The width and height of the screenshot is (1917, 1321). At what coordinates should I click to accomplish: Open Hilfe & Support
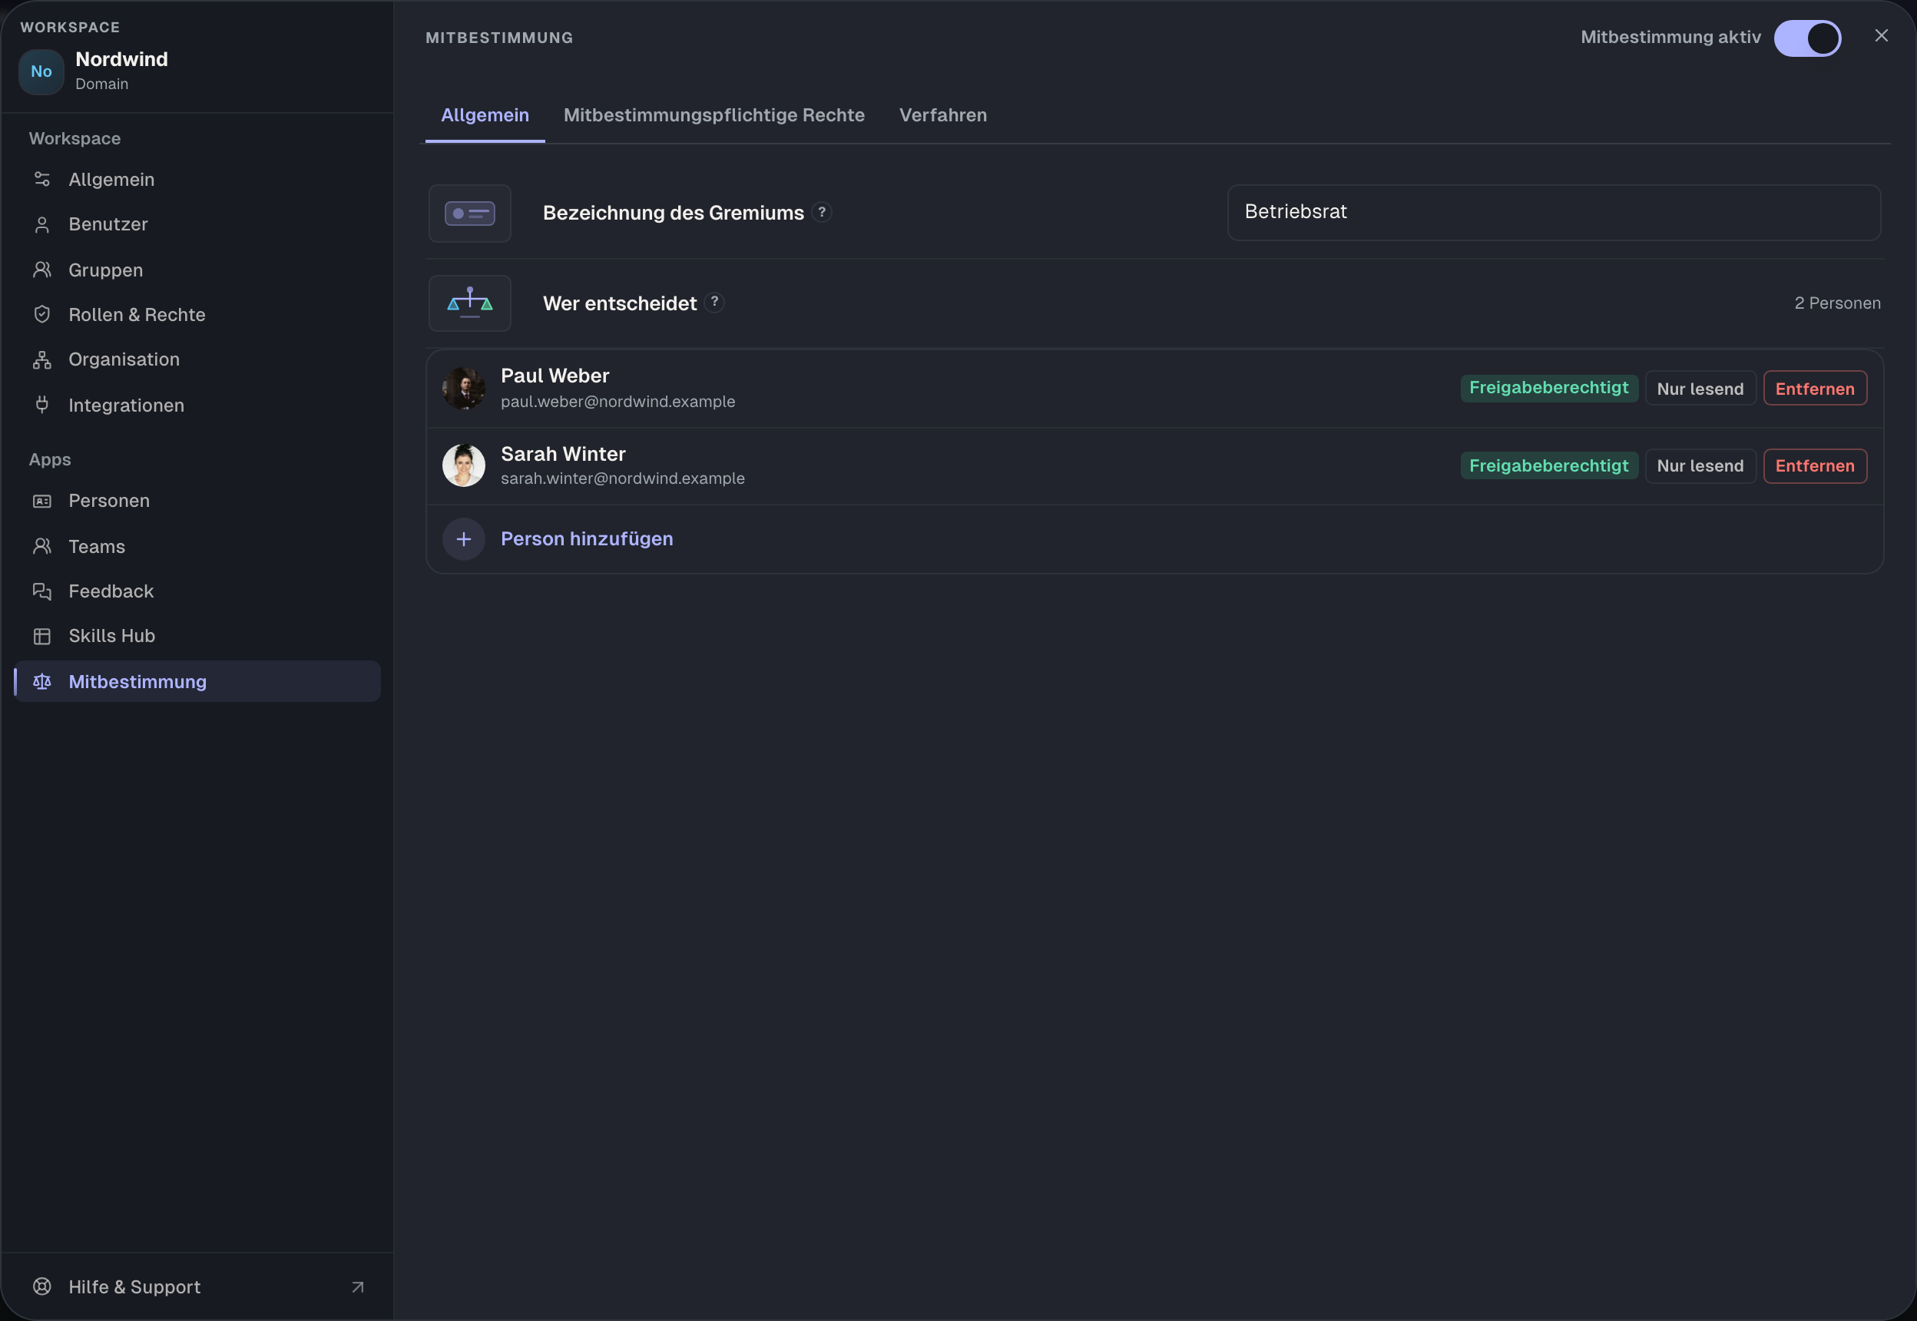pos(197,1286)
